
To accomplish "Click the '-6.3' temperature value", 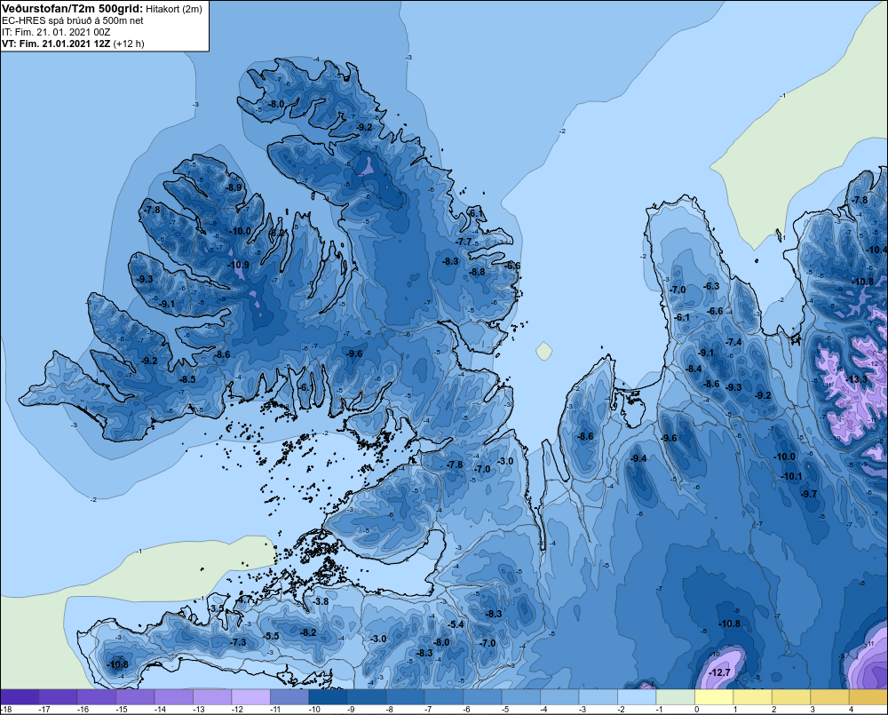I will (x=711, y=286).
